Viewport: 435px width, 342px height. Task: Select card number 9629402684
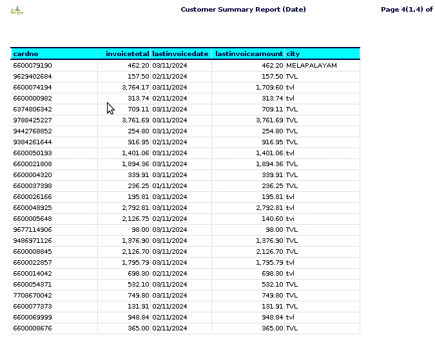(32, 76)
